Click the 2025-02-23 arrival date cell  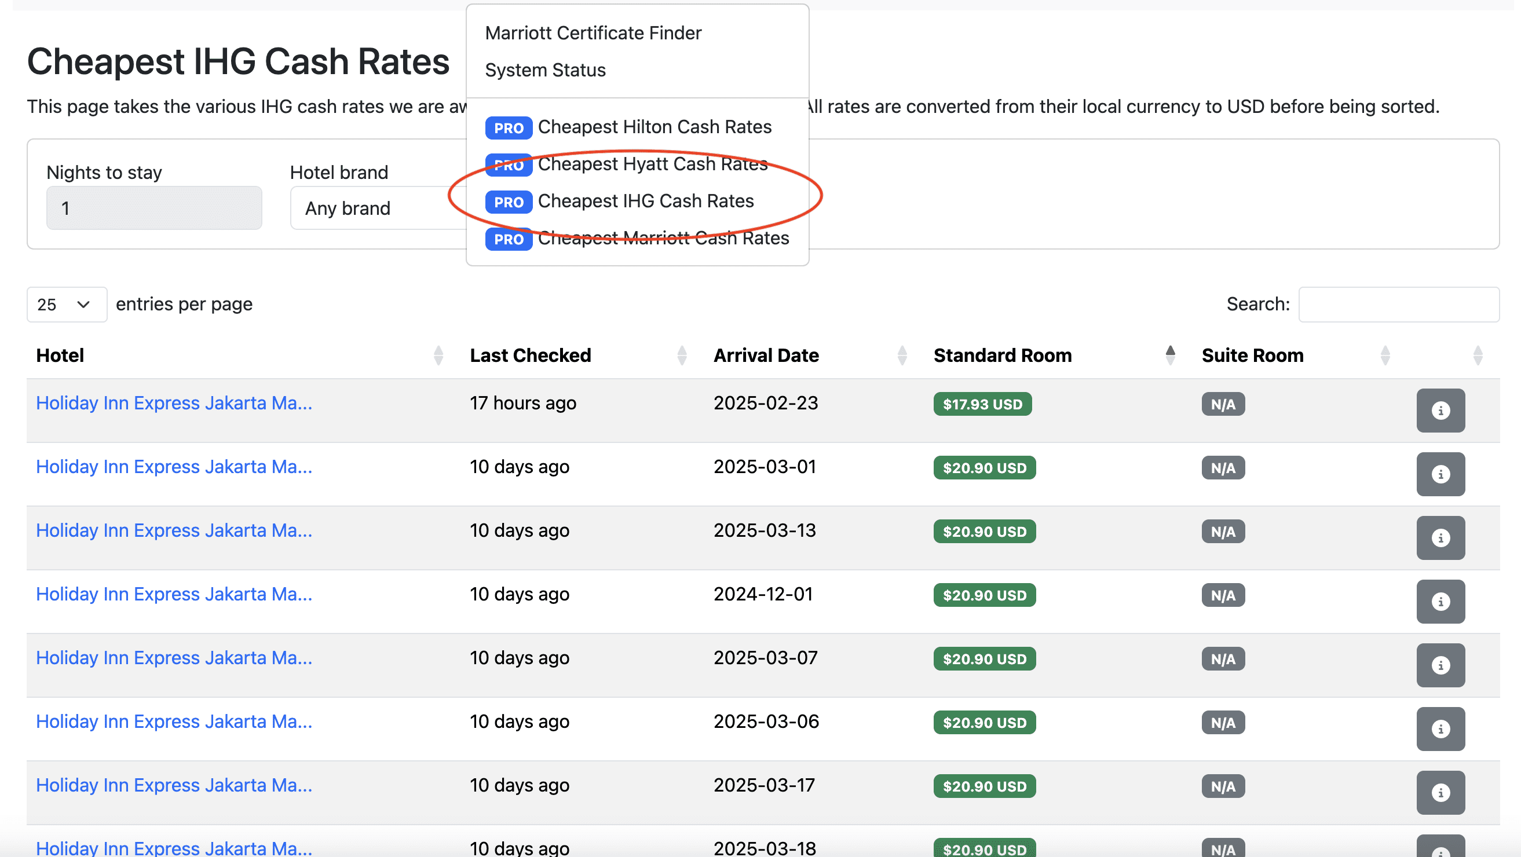click(765, 403)
